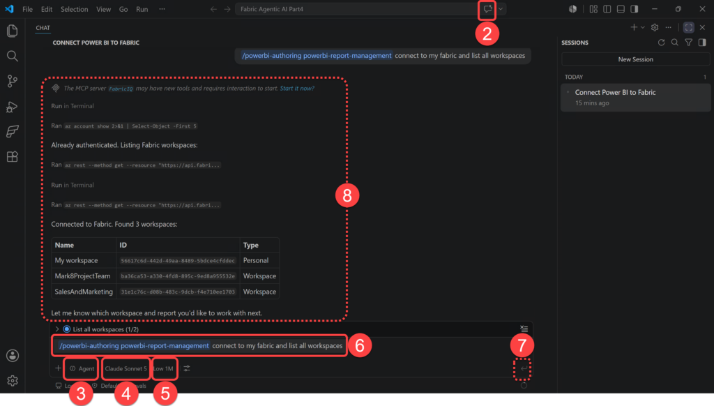Open the Low 1M option dropdown
This screenshot has width=714, height=406.
click(163, 368)
